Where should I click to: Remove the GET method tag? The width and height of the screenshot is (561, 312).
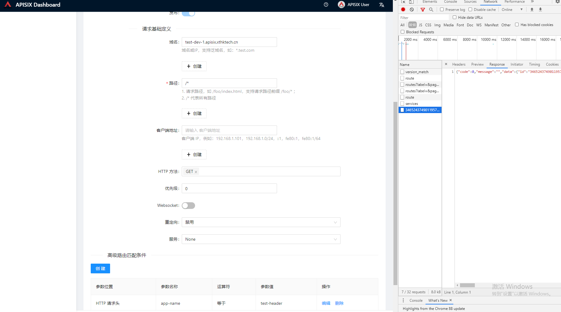tap(196, 172)
